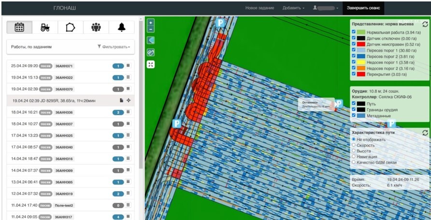Toggle the Перекрытия layer checkbox
The height and width of the screenshot is (220, 431).
(354, 74)
